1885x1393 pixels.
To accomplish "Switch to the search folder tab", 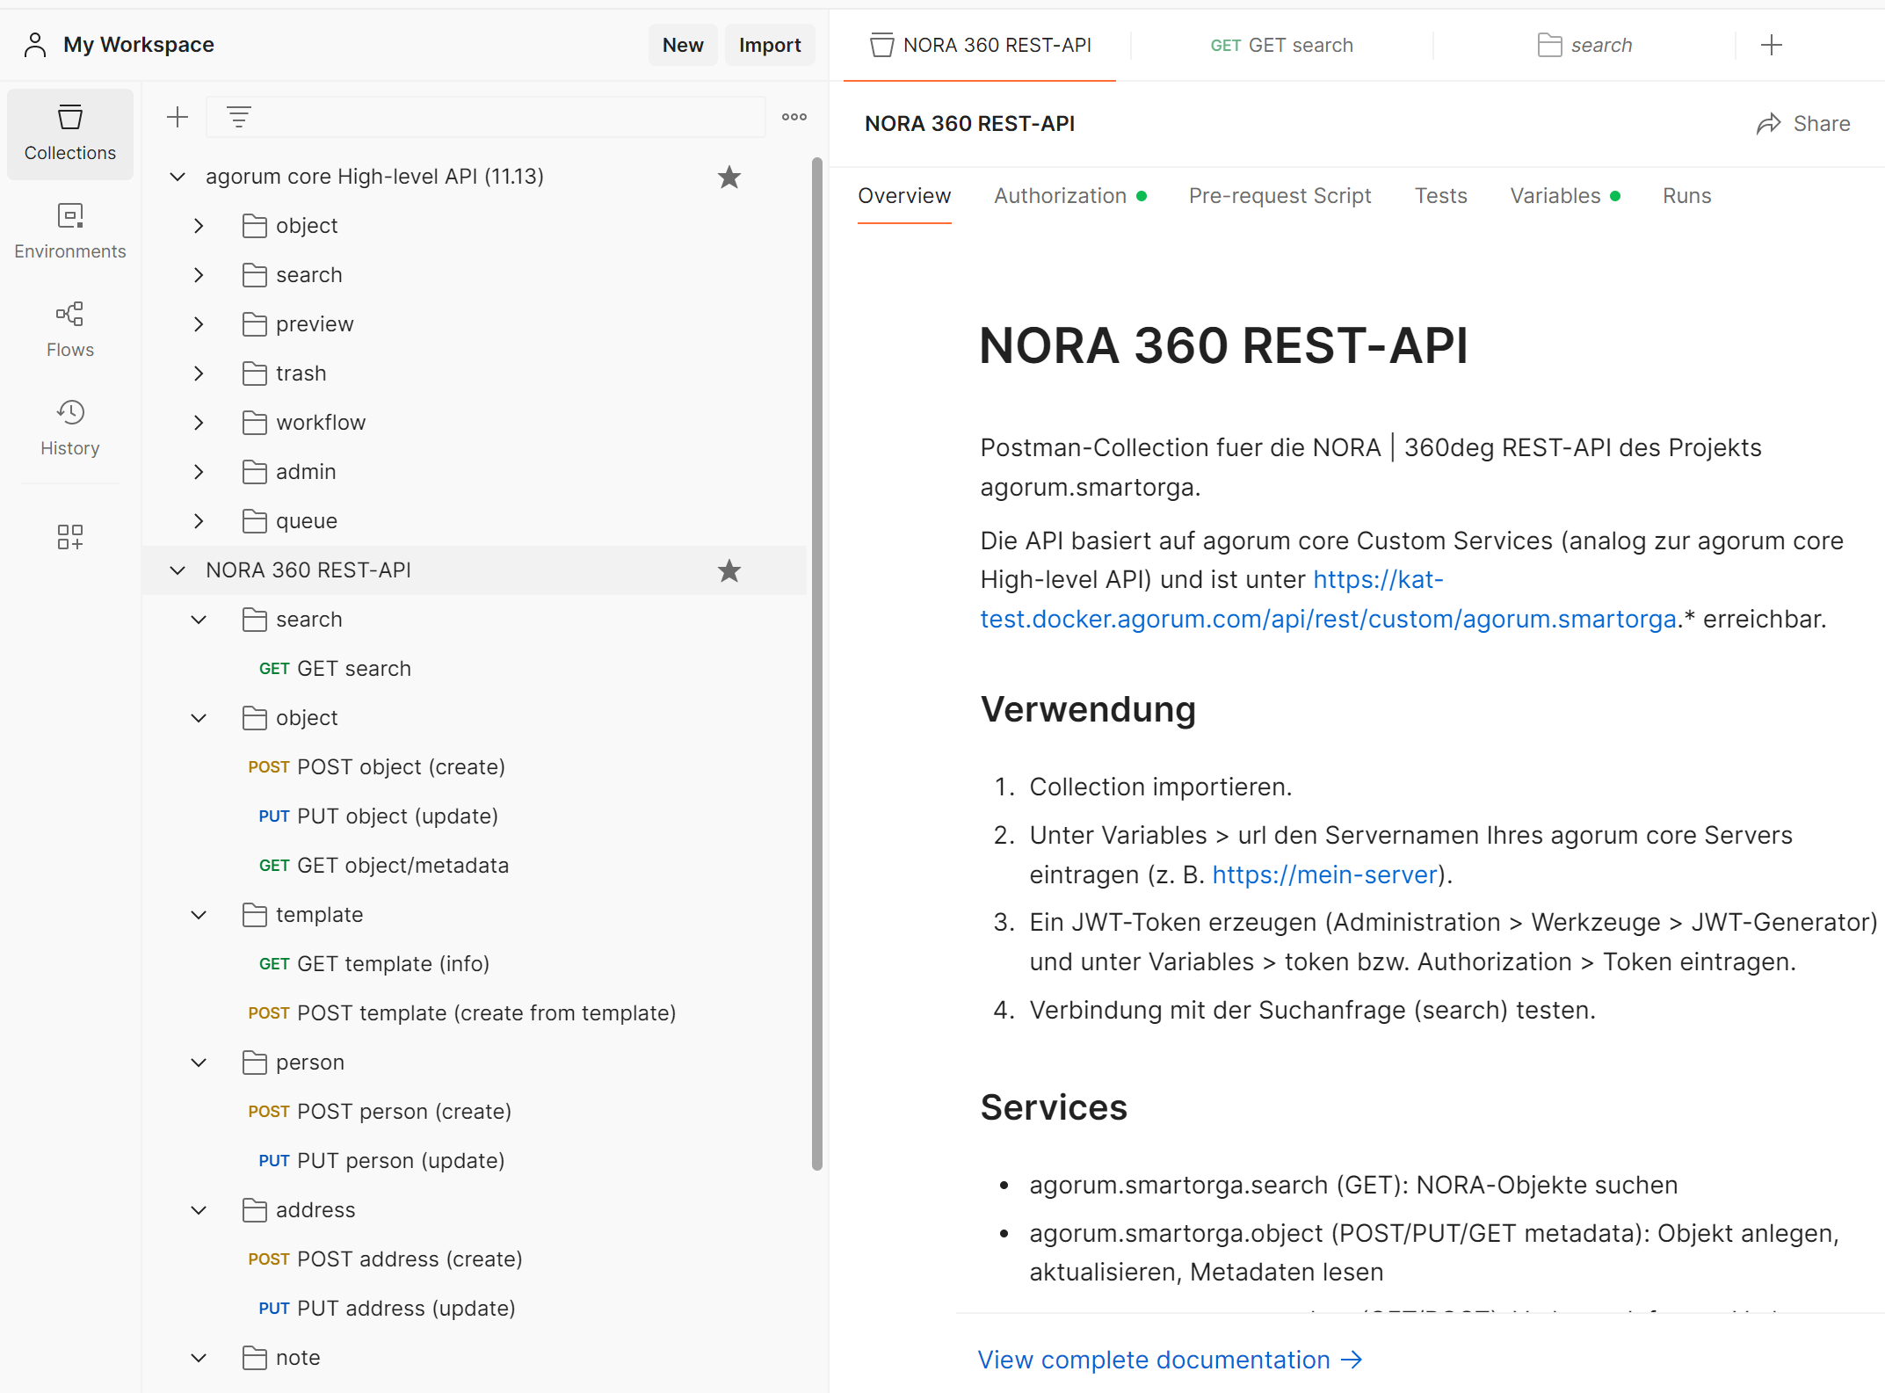I will 1584,45.
